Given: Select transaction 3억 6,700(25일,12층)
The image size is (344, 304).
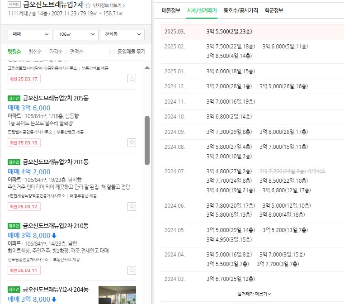Looking at the screenshot, I should coord(231,279).
